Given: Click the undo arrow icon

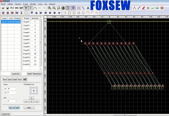Looking at the screenshot, I should point(40,8).
